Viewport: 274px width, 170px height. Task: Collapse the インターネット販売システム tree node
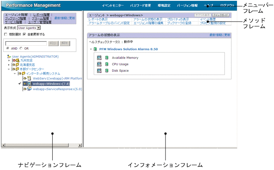(x=15, y=73)
